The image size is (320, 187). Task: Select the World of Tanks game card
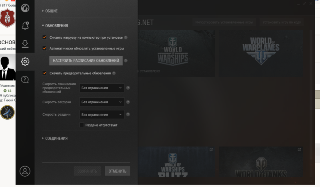point(261,162)
